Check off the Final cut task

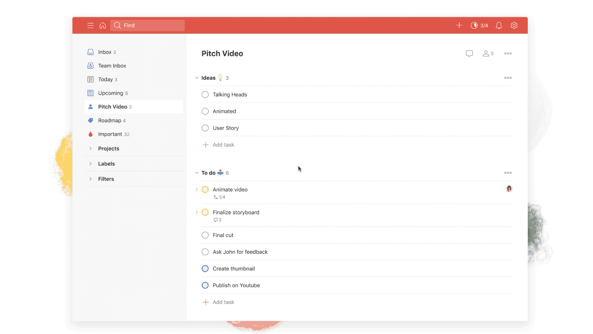click(x=205, y=235)
